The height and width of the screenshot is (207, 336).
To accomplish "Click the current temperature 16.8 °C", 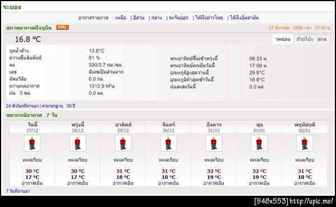I will click(28, 39).
